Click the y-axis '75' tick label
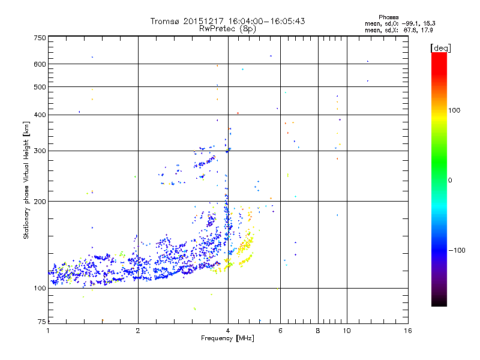480x360 pixels. 42,322
